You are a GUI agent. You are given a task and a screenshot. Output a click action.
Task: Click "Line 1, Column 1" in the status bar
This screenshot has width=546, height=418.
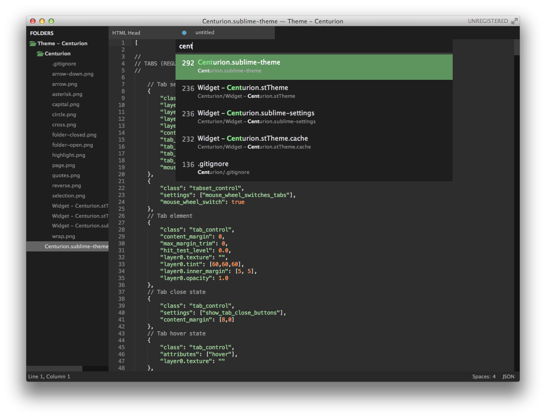pyautogui.click(x=49, y=376)
